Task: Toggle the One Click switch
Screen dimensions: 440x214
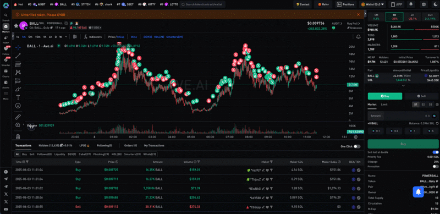Action: tap(357, 146)
